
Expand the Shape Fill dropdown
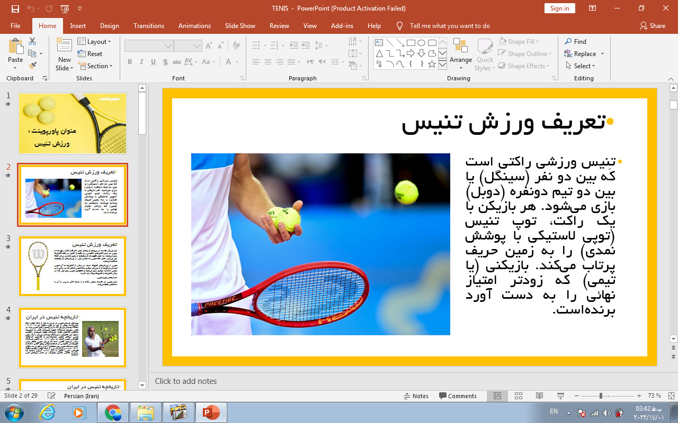point(519,42)
